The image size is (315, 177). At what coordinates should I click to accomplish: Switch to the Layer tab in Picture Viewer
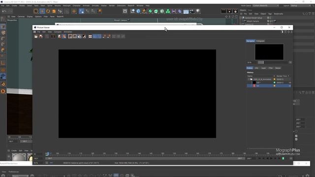tap(263, 68)
